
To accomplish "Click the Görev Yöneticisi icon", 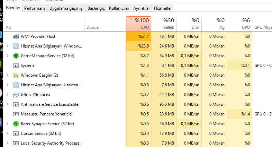I will (x=16, y=95).
